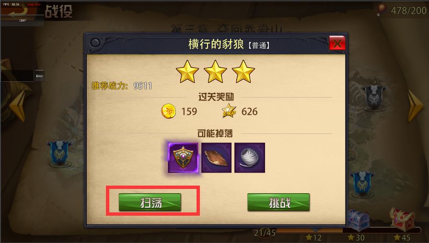Click the Enter button of debug console
This screenshot has height=243, width=429.
(x=40, y=76)
